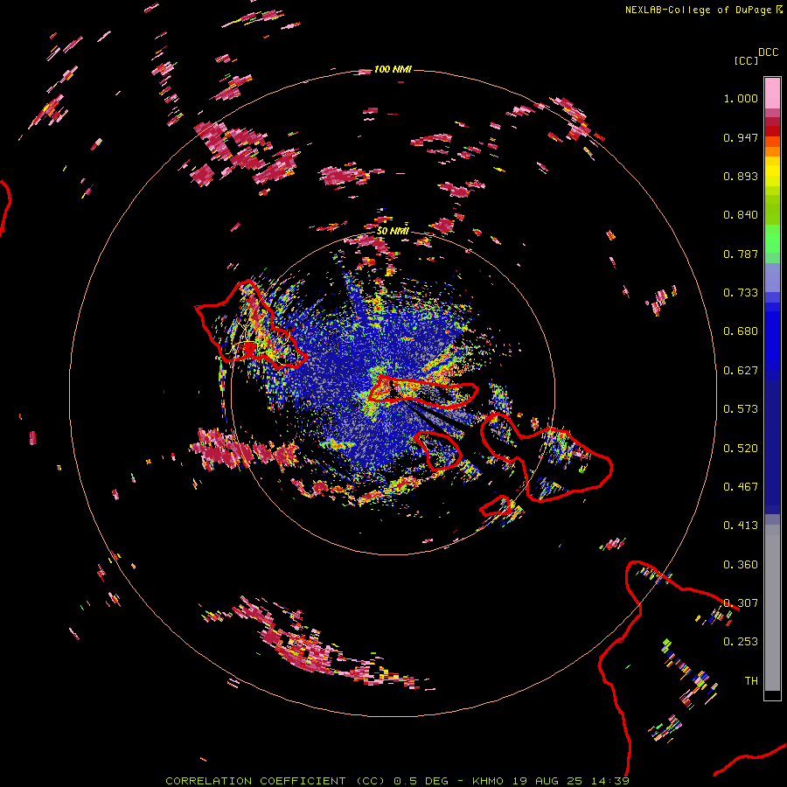Click the 19 AUG 25 date text
The width and height of the screenshot is (787, 787).
click(x=547, y=781)
